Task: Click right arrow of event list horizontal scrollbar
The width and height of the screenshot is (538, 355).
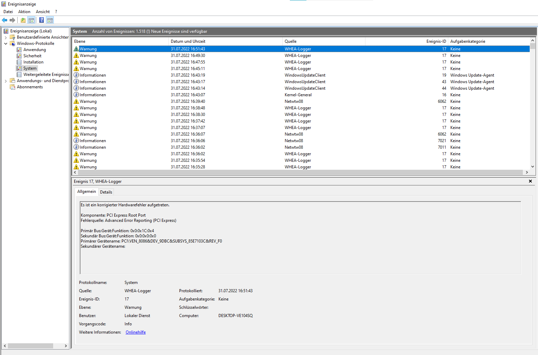Action: tap(527, 172)
